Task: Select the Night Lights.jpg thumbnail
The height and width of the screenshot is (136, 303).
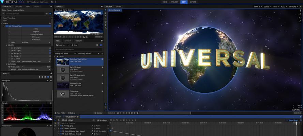Action: tap(63, 85)
